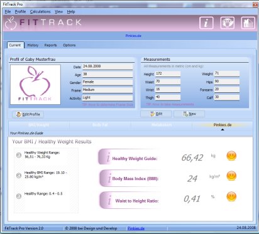Click the Wrist field showing 16
Screen dimensions: 259x234
168,89
